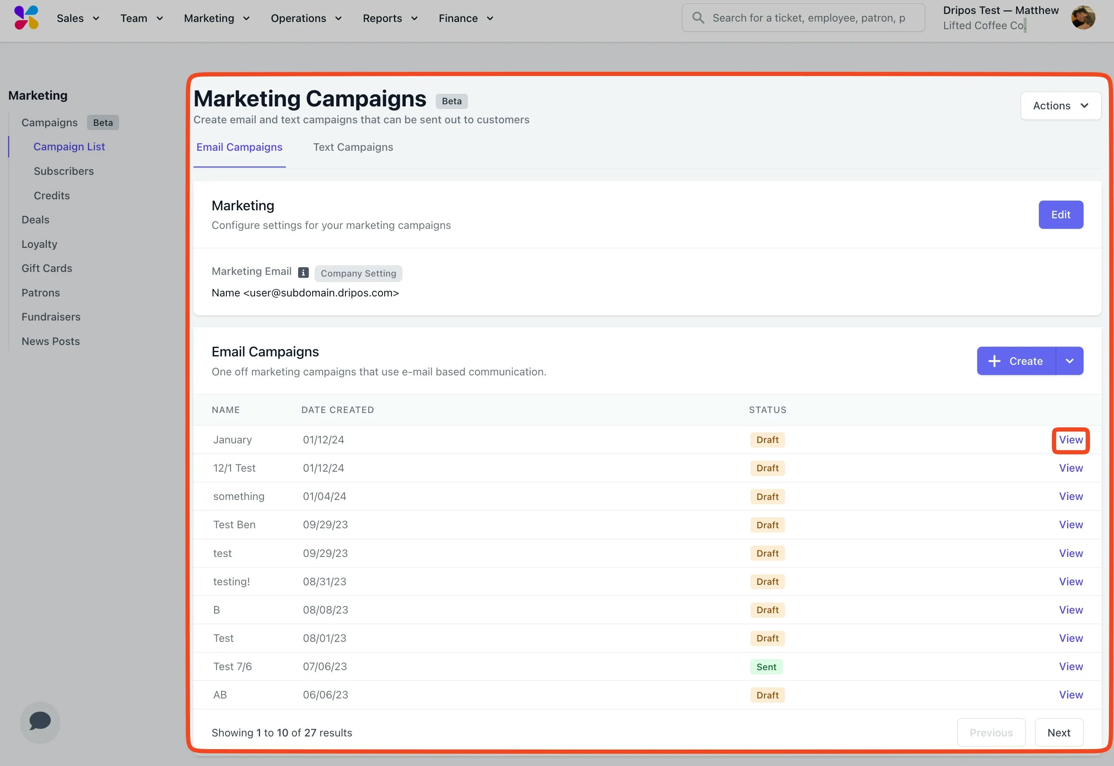Click the Marketing Email info icon
The image size is (1114, 766).
[x=303, y=272]
